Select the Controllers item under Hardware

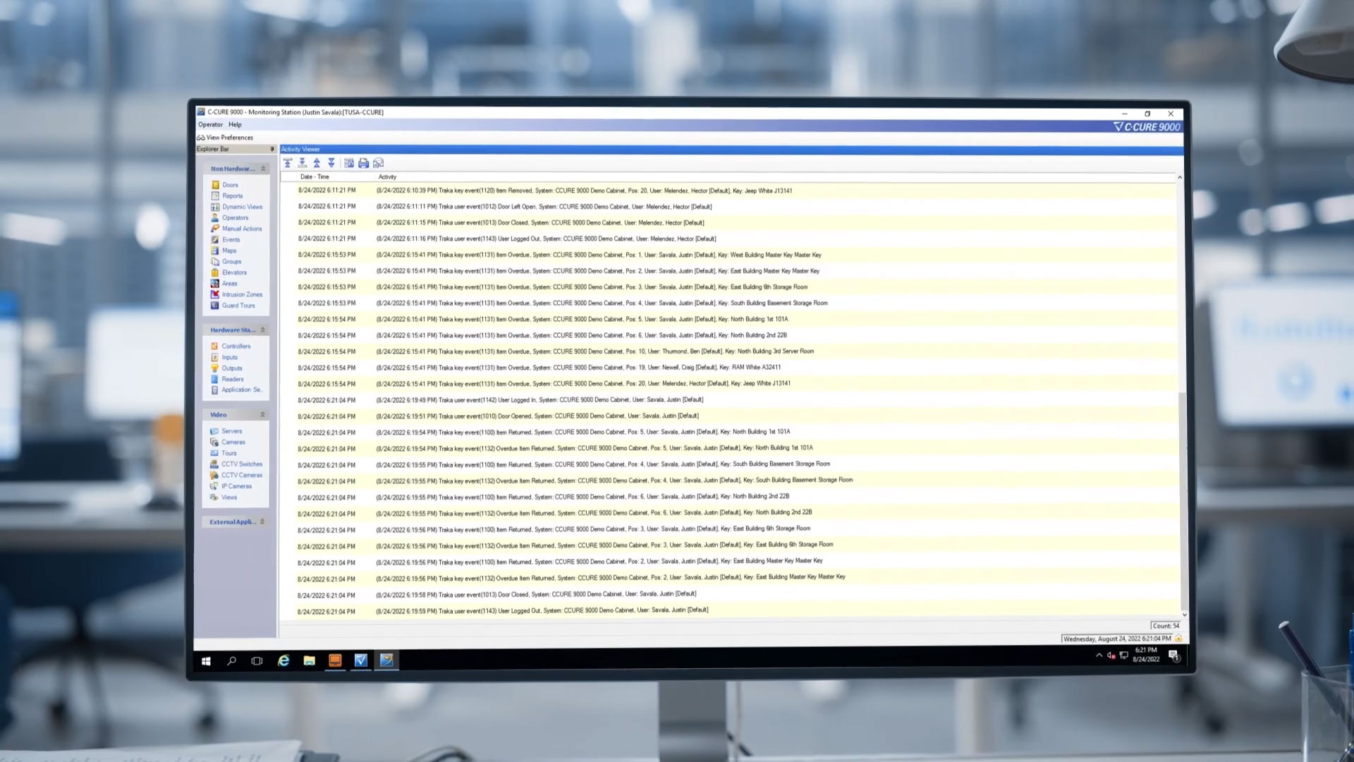click(236, 345)
